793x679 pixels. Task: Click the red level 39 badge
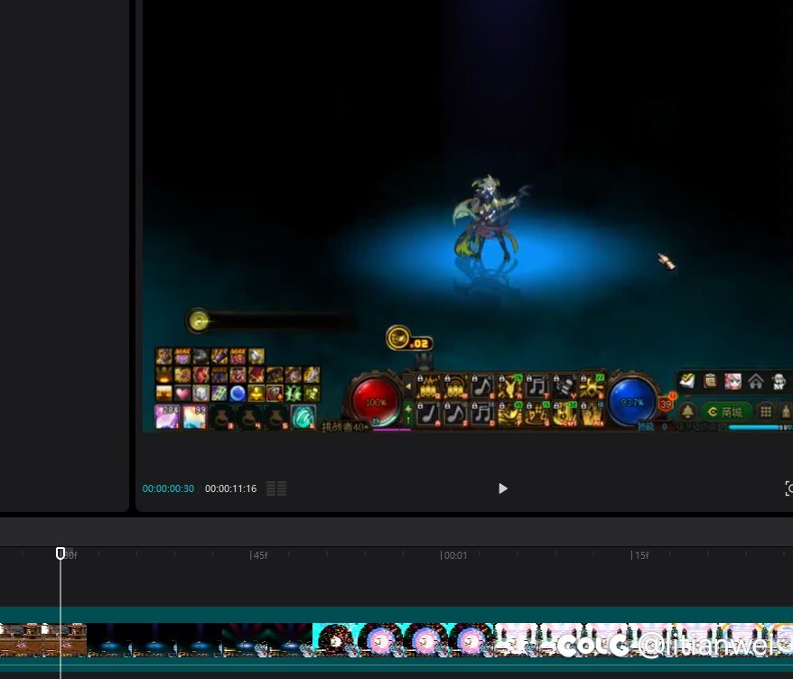666,404
